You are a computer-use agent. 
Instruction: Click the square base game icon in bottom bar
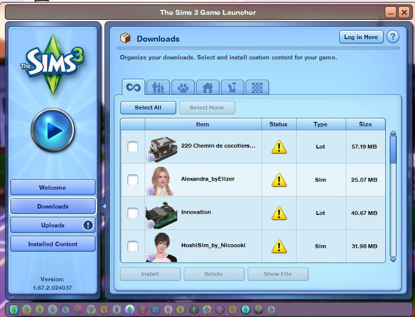click(14, 310)
